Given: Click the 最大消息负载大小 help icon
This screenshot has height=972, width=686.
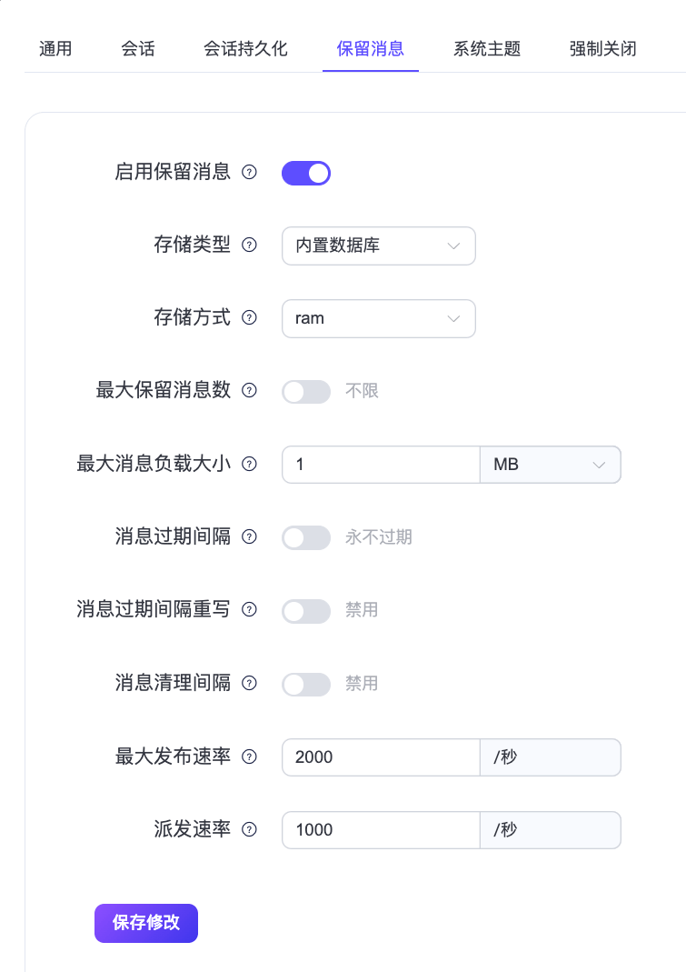Looking at the screenshot, I should [x=249, y=465].
